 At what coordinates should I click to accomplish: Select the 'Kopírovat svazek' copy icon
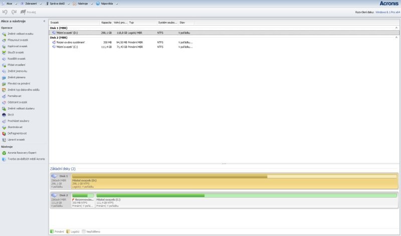click(x=4, y=46)
